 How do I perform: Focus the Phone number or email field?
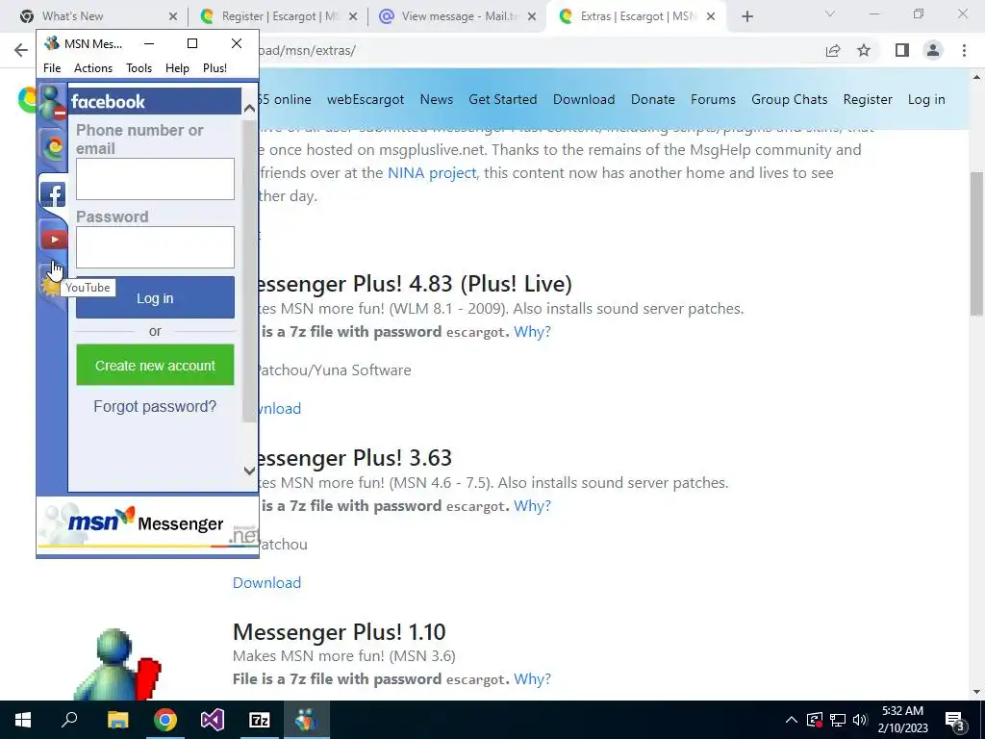click(x=155, y=179)
